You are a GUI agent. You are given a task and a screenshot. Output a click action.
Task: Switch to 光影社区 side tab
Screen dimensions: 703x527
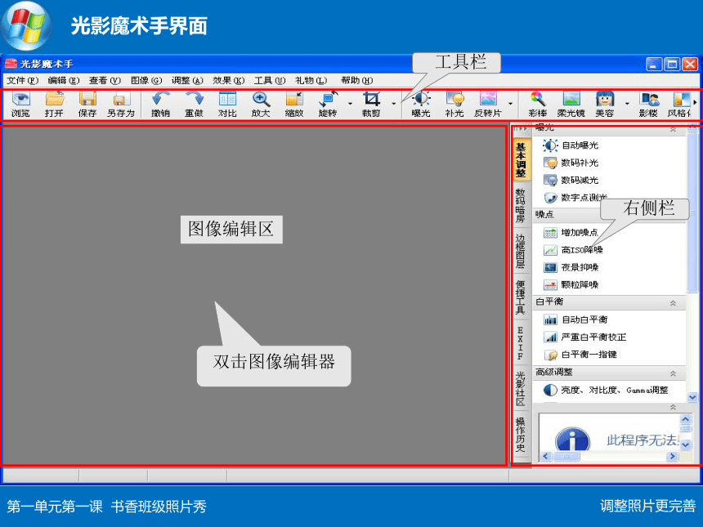[520, 389]
